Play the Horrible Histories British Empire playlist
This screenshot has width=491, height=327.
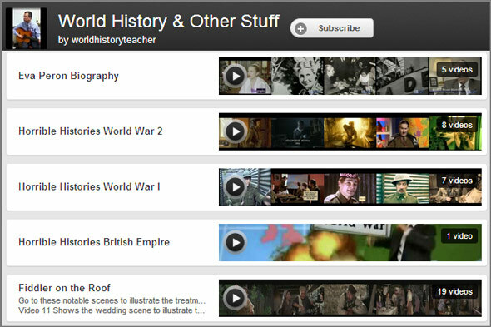[236, 242]
